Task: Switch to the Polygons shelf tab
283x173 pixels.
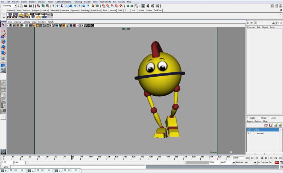Action: coord(36,11)
